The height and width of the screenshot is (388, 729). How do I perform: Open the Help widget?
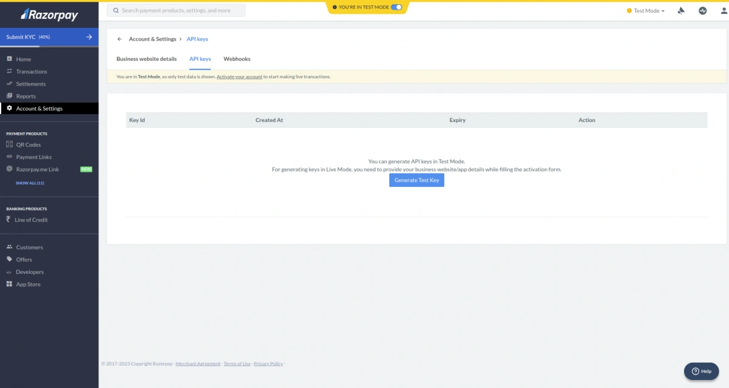(701, 371)
